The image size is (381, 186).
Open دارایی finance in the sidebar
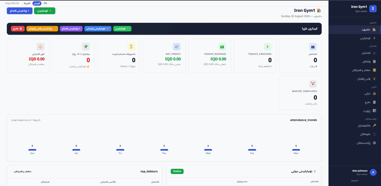[355, 94]
